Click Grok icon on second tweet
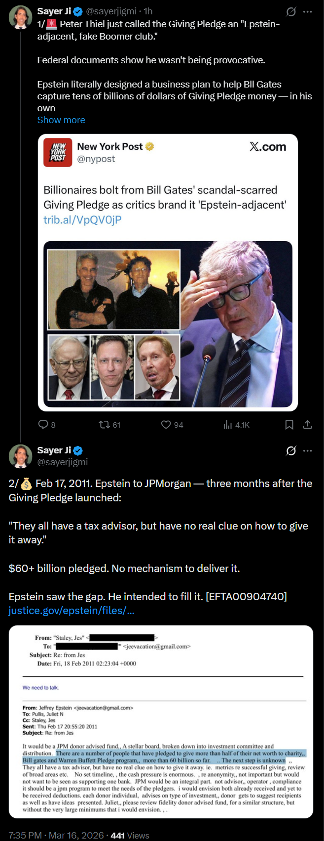This screenshot has width=324, height=841. click(x=291, y=450)
